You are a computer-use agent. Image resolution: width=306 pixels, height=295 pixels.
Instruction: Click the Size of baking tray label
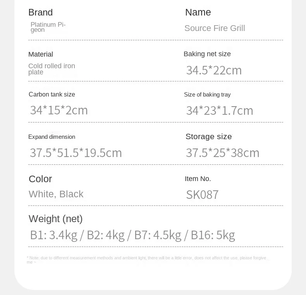[x=207, y=95]
